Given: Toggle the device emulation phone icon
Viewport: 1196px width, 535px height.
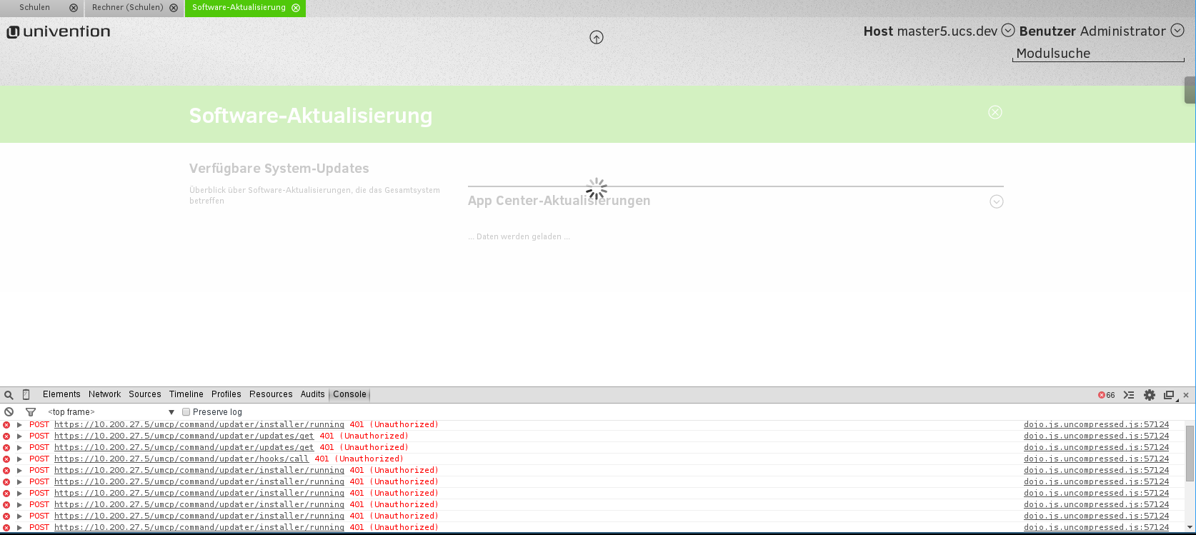Looking at the screenshot, I should click(x=26, y=395).
